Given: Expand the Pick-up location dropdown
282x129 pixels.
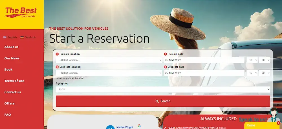Looking at the screenshot, I should [109, 60].
